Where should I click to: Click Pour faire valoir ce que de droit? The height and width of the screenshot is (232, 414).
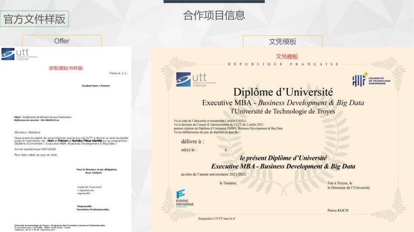coord(36,155)
